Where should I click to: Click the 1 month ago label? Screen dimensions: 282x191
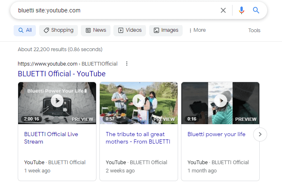click(x=202, y=171)
